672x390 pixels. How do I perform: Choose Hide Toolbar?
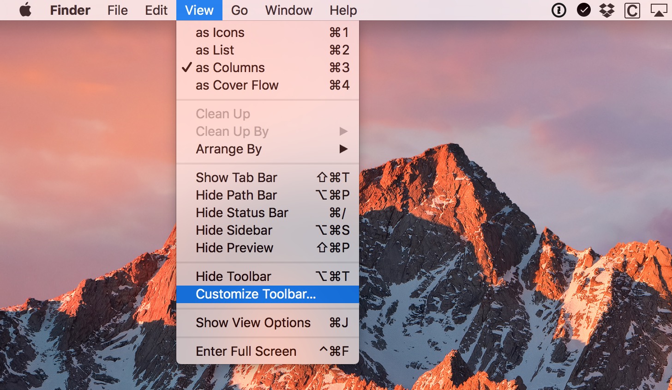point(268,277)
